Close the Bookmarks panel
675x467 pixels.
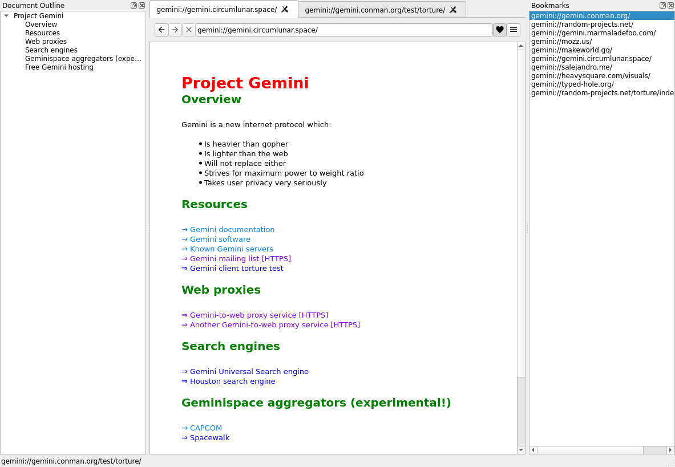[670, 5]
